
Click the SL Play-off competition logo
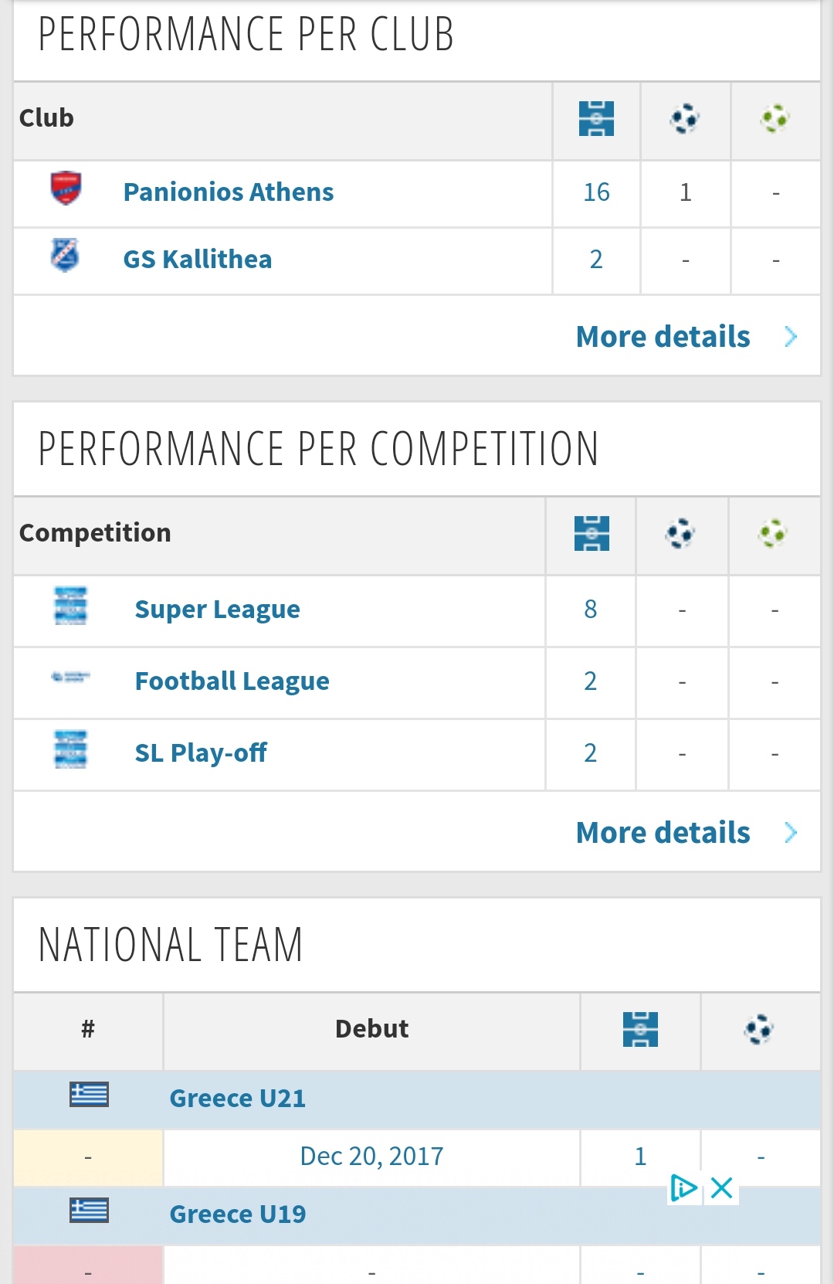click(70, 750)
